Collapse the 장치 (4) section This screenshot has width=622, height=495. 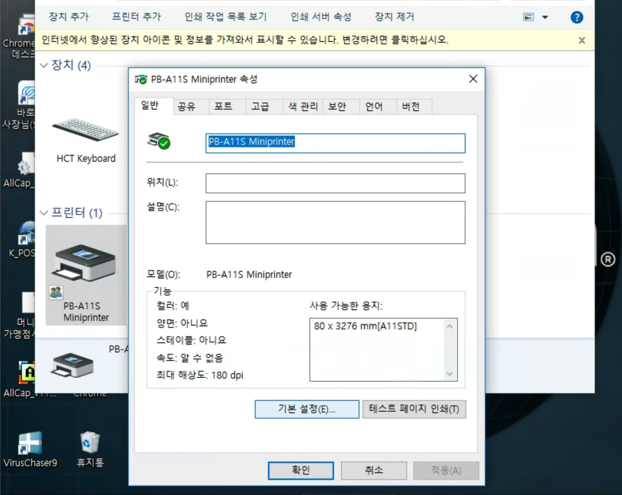tap(44, 65)
